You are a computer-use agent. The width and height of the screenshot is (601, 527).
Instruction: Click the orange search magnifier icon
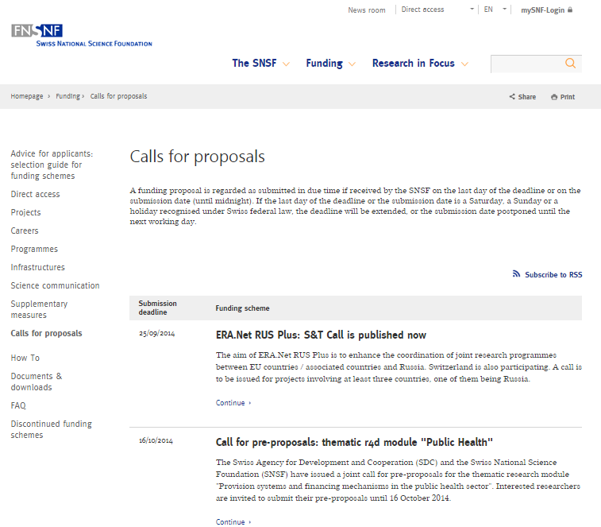click(570, 64)
